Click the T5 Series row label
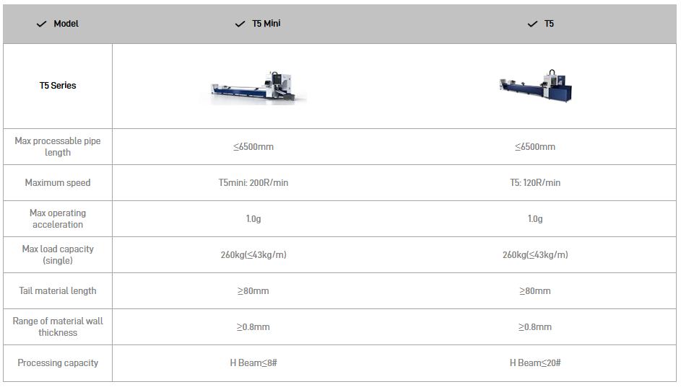The width and height of the screenshot is (681, 387). point(58,86)
